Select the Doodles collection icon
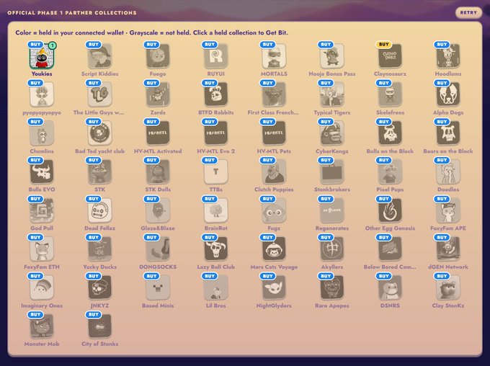The height and width of the screenshot is (366, 490). pos(448,172)
